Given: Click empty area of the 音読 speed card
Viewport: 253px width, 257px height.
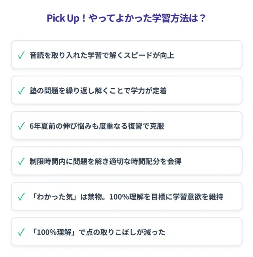Looking at the screenshot, I should (208, 55).
